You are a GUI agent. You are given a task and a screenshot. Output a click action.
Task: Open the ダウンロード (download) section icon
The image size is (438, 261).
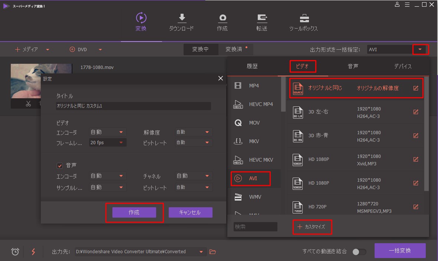[x=182, y=18]
